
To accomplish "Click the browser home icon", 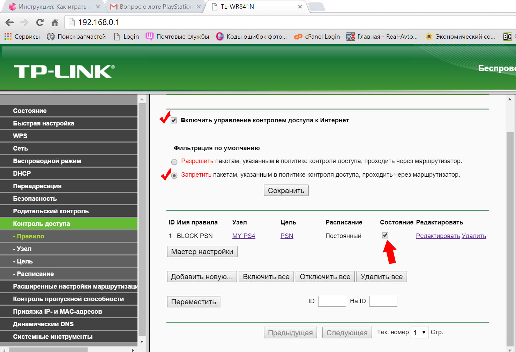I will click(55, 23).
